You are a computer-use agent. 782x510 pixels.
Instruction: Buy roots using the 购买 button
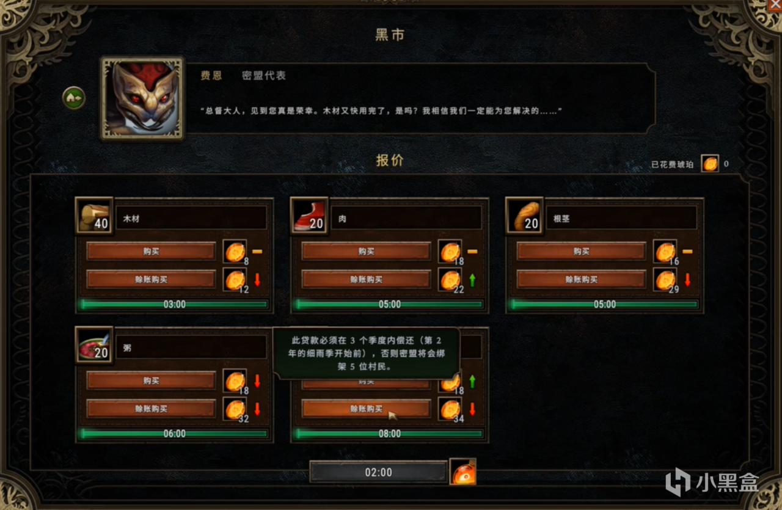(581, 251)
